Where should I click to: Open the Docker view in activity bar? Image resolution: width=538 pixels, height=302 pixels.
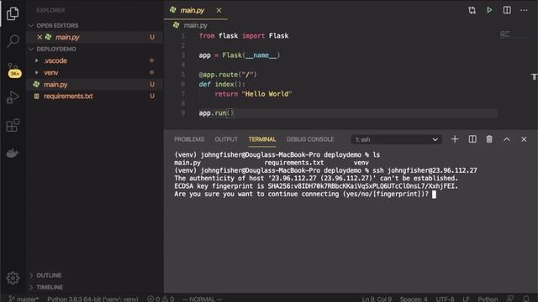click(x=13, y=153)
